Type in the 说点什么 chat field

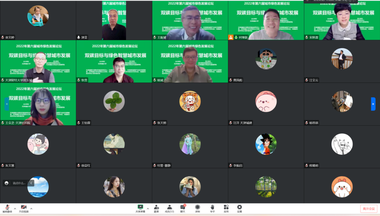(19, 183)
